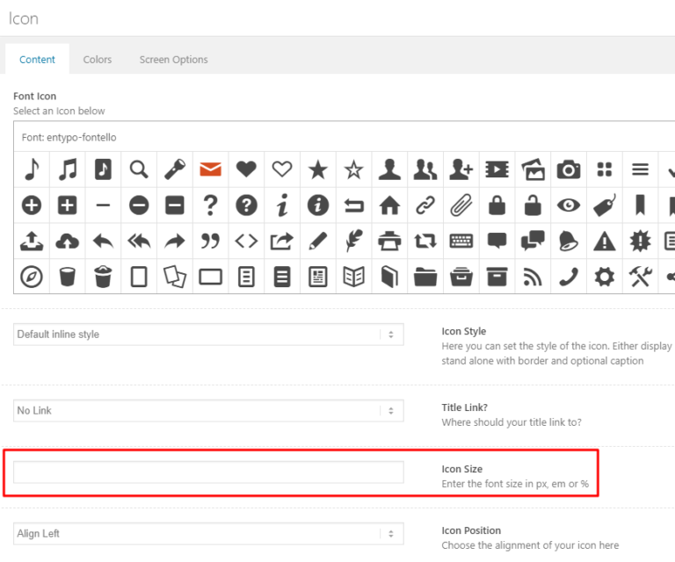Select the pencil edit icon
Image resolution: width=675 pixels, height=562 pixels.
[x=317, y=241]
